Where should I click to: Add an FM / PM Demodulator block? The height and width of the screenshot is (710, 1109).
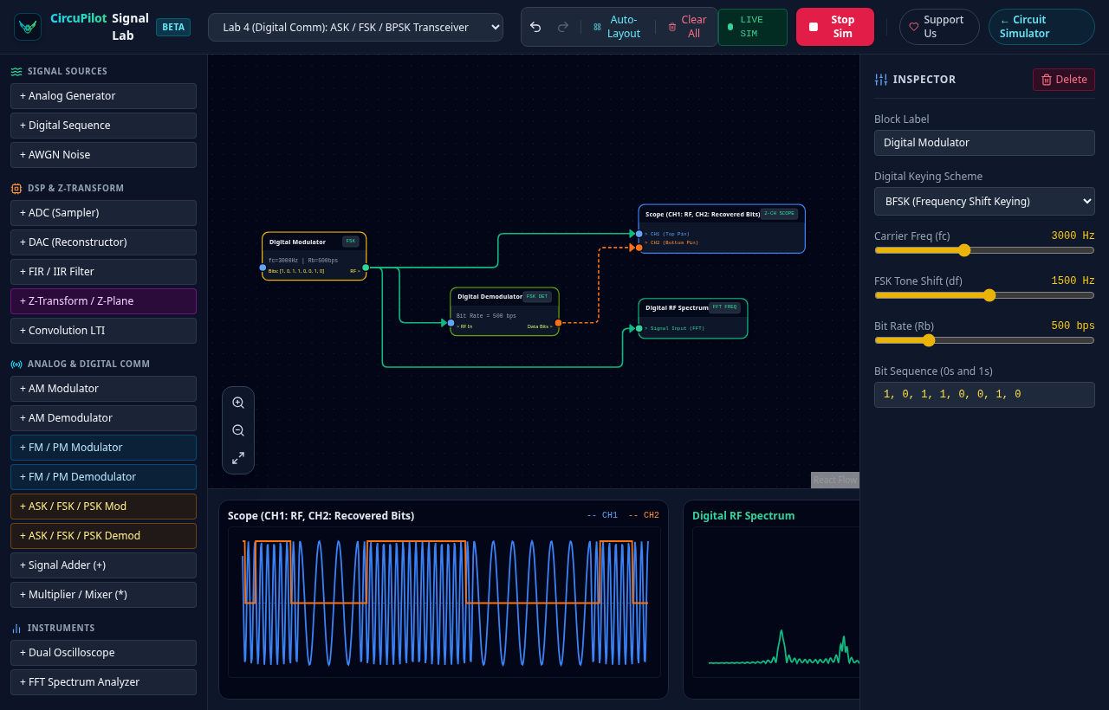[104, 477]
